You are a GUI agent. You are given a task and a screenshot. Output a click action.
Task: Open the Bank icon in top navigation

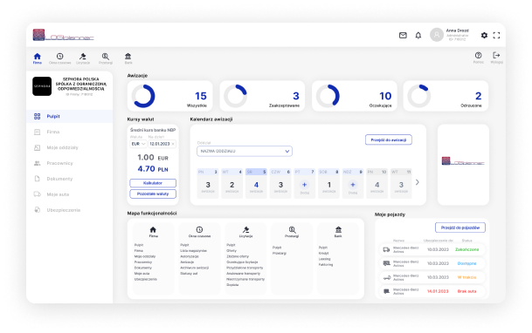coord(128,56)
